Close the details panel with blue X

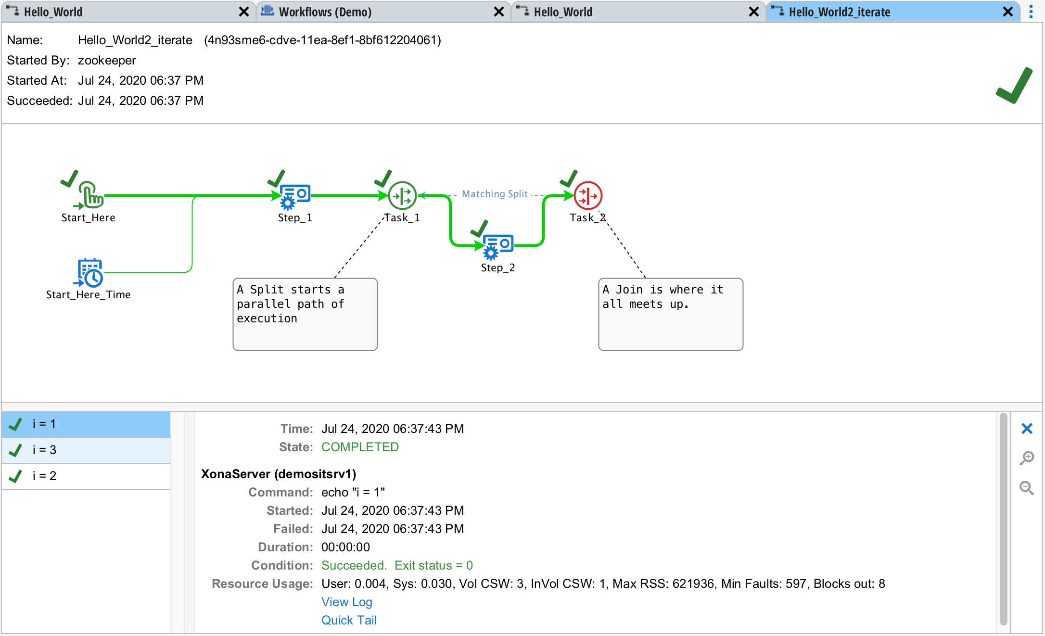tap(1027, 428)
